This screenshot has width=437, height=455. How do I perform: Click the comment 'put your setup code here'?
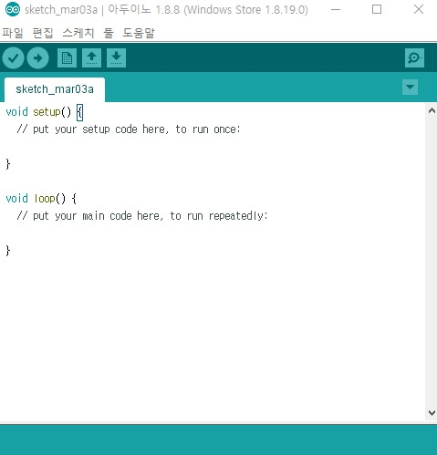100,129
